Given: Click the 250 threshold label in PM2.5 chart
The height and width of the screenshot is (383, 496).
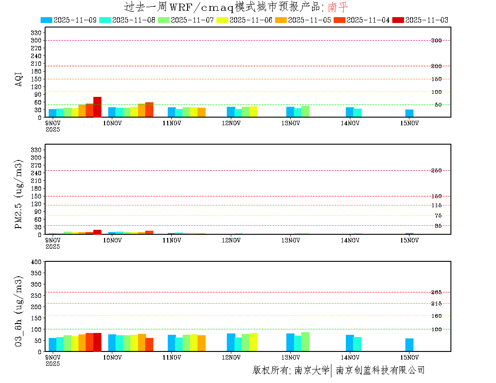Looking at the screenshot, I should pos(436,171).
